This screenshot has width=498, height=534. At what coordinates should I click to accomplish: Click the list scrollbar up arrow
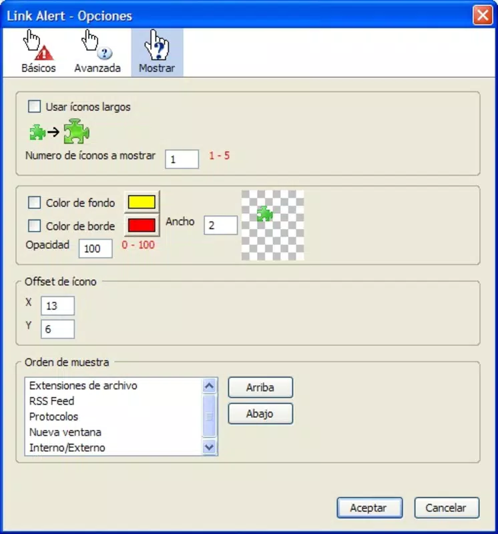(209, 386)
